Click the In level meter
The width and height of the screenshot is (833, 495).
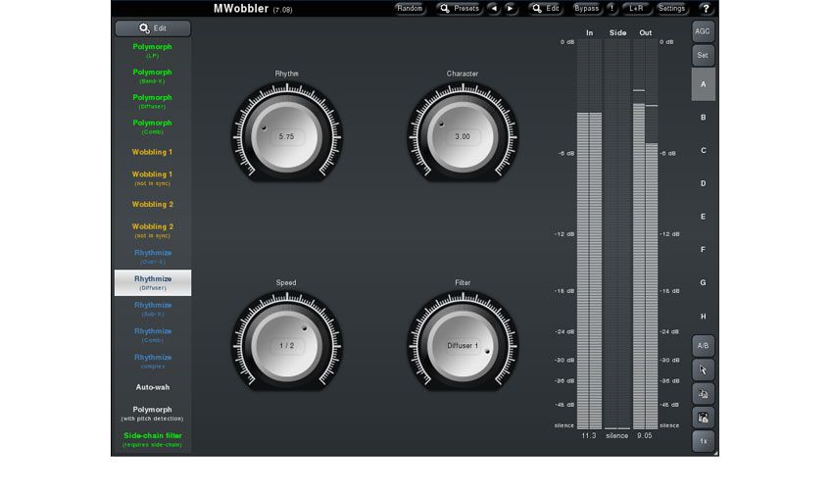click(x=589, y=234)
